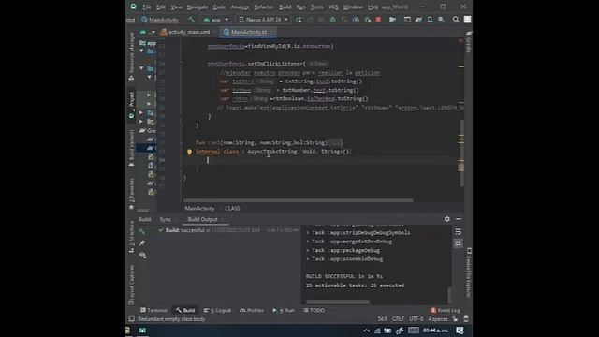The height and width of the screenshot is (337, 599).
Task: Toggle soft-wrap icon in Build Output console
Action: [x=458, y=232]
